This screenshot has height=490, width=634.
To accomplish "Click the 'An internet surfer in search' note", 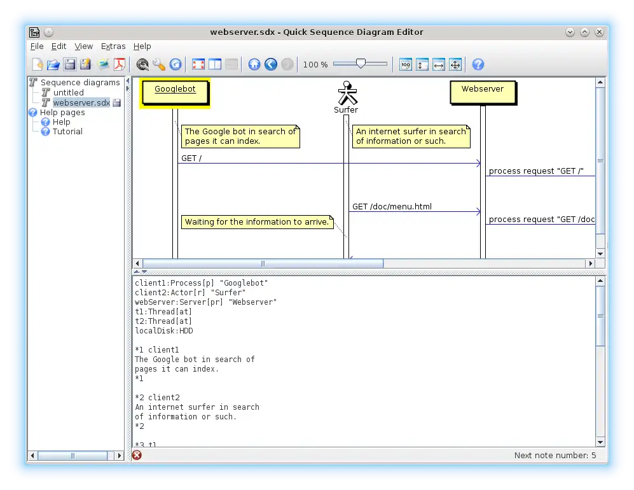I will click(411, 136).
